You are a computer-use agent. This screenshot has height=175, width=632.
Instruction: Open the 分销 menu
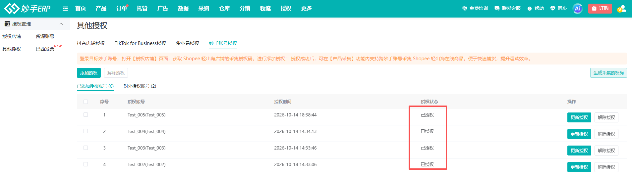[x=245, y=9]
